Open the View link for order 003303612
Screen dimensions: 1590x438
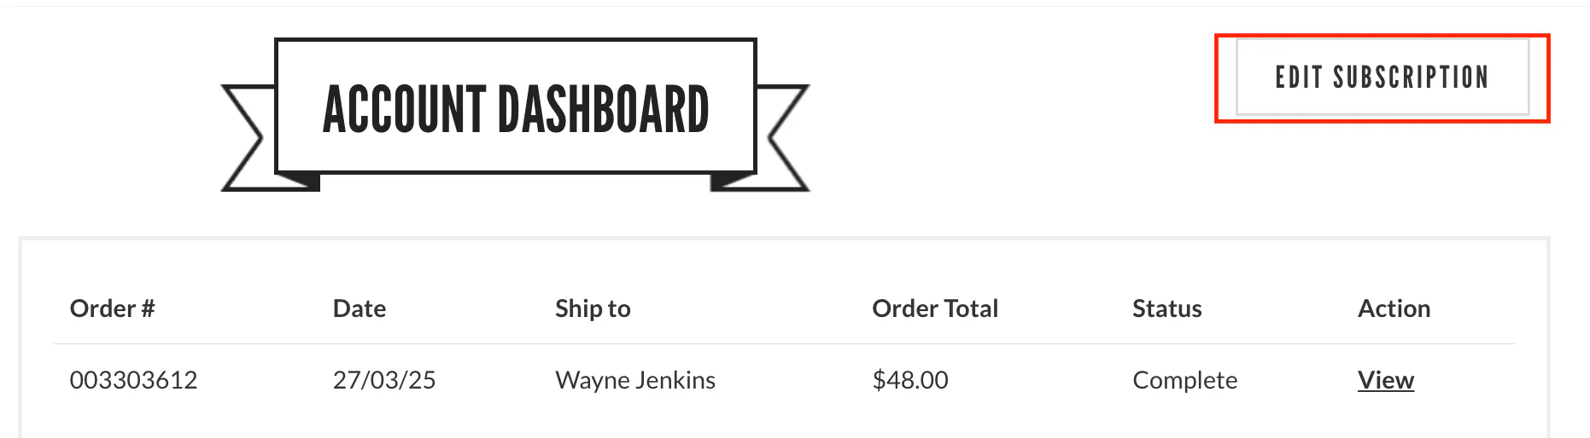click(x=1385, y=380)
